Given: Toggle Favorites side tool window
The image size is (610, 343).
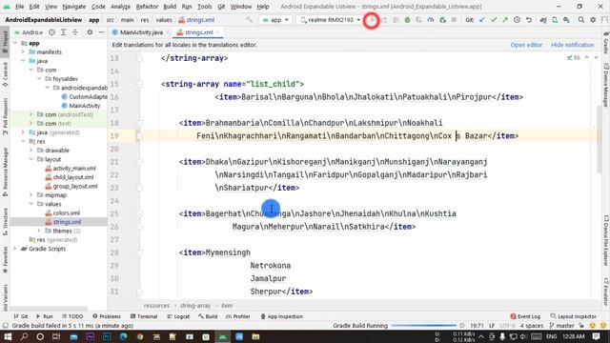Looking at the screenshot, I should [5, 259].
